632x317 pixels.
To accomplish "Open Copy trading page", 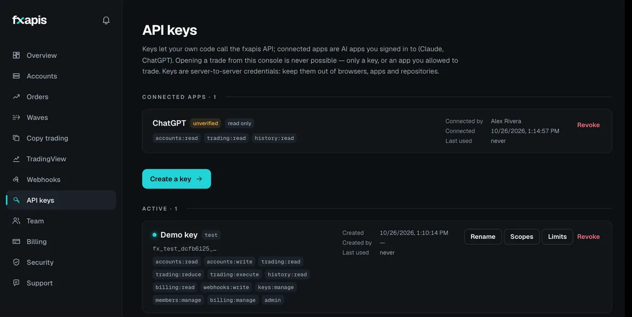I will point(61,138).
